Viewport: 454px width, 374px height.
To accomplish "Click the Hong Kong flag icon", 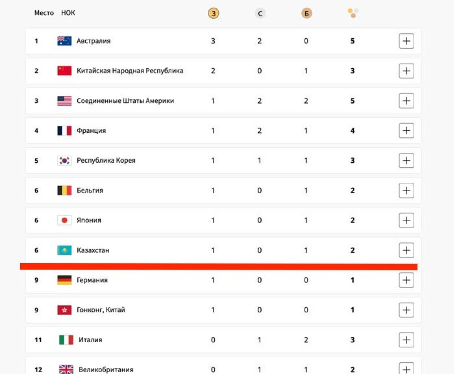I will click(x=64, y=310).
